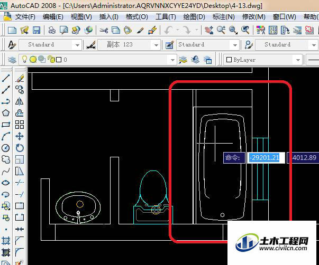Screen dimensions: 319x265
Task: Open the 修改(M) menu
Action: click(254, 17)
